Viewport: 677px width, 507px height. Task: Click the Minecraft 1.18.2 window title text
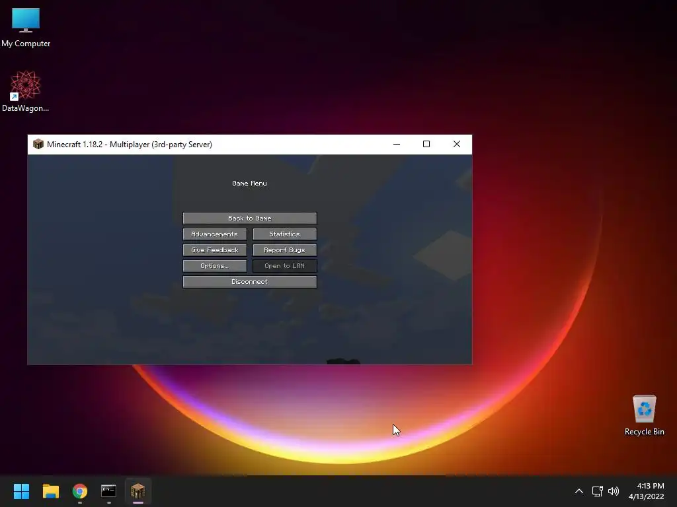tap(130, 145)
